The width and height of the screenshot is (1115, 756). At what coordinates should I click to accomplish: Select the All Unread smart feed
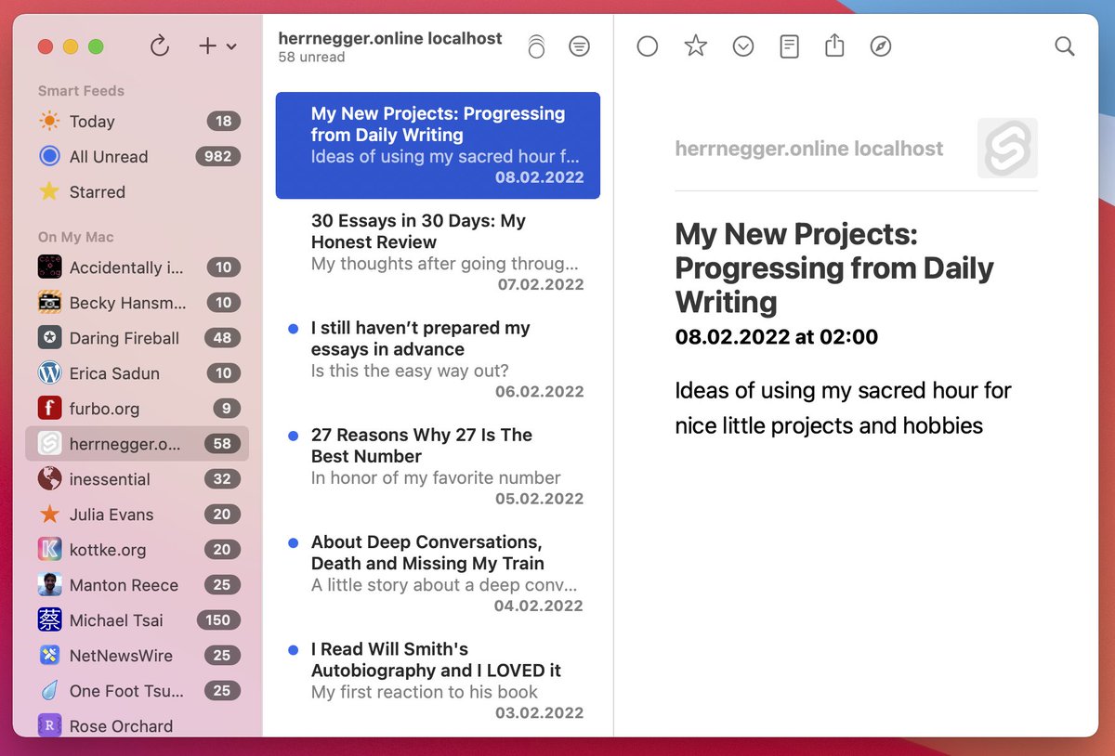tap(138, 156)
